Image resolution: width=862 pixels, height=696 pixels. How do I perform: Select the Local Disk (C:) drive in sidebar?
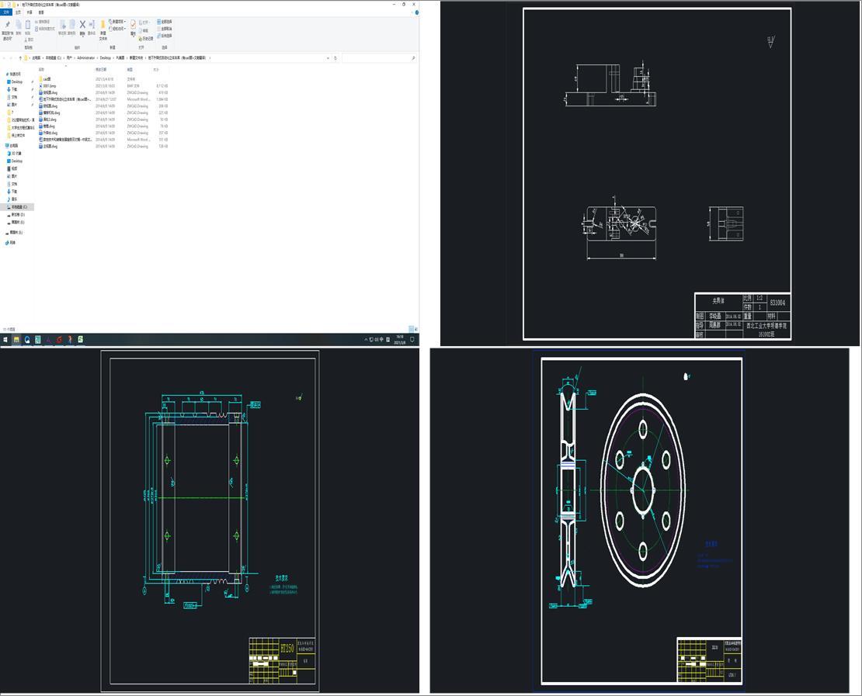[x=18, y=207]
